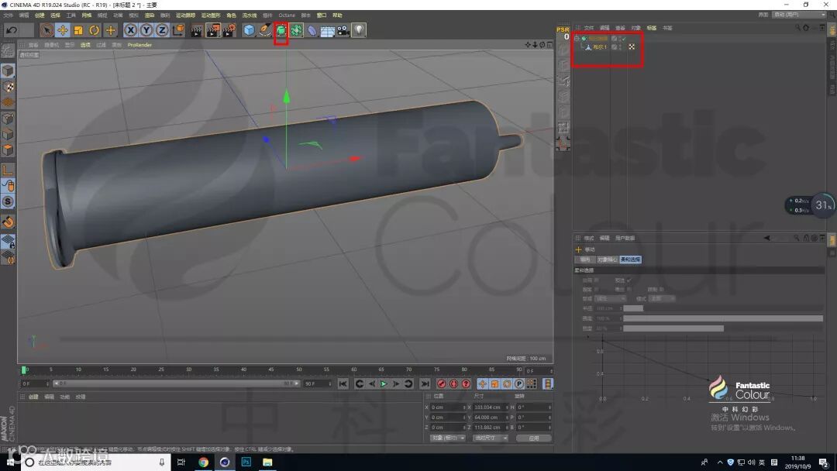Open the Photoshop taskbar icon
Image resolution: width=837 pixels, height=471 pixels.
coord(246,462)
